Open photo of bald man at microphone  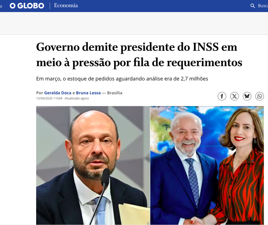(93, 165)
